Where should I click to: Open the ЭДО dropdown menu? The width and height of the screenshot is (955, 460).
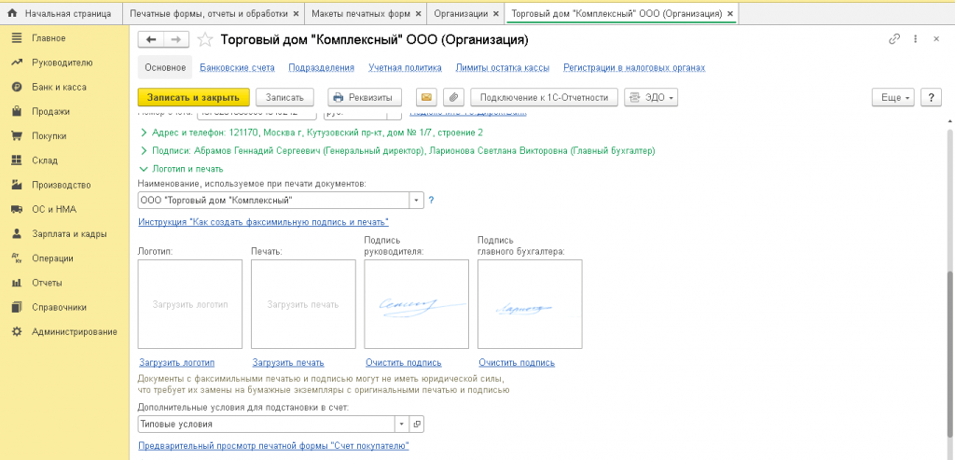[x=651, y=97]
